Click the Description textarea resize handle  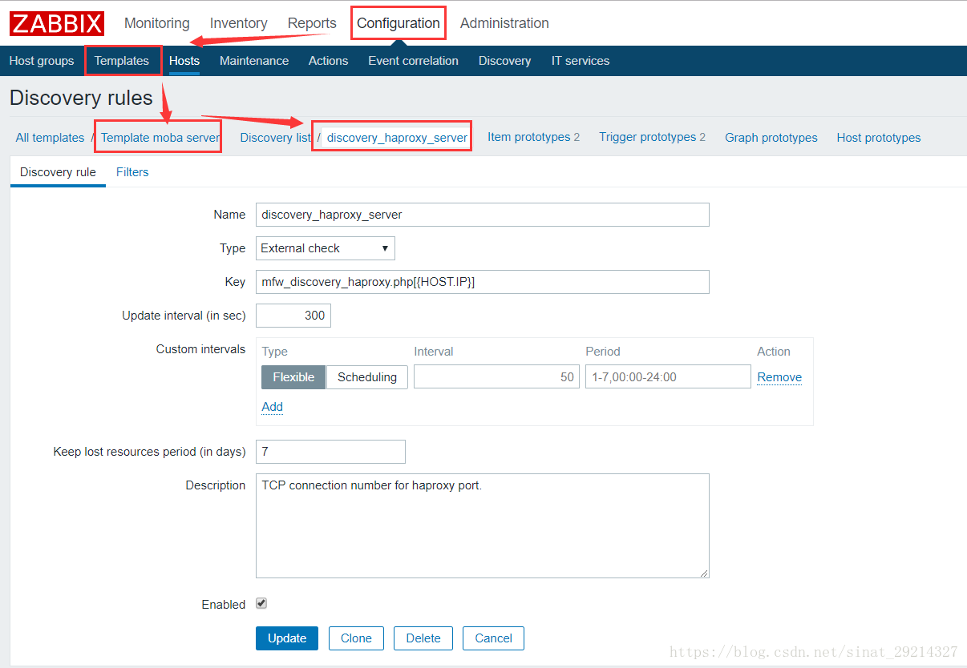[704, 573]
